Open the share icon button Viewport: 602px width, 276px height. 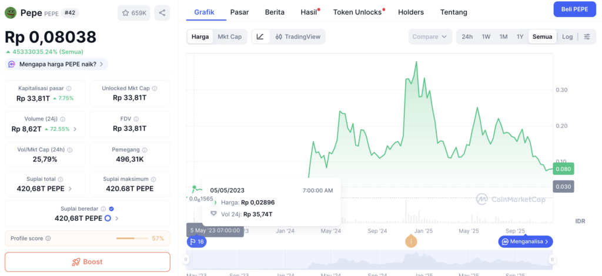pyautogui.click(x=162, y=13)
